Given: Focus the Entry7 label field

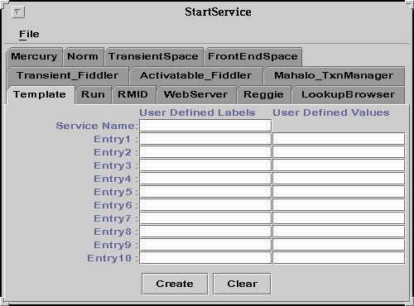Looking at the screenshot, I should [205, 218].
